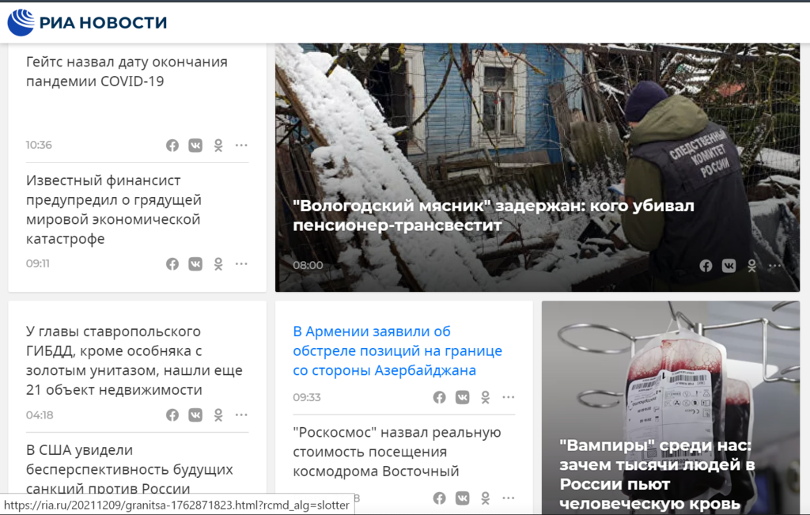
Task: Share Stavropol GIBDD article on VK
Action: (195, 415)
